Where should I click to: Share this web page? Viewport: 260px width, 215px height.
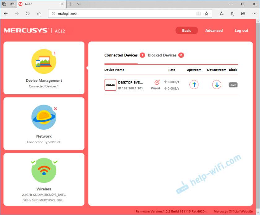tap(243, 14)
